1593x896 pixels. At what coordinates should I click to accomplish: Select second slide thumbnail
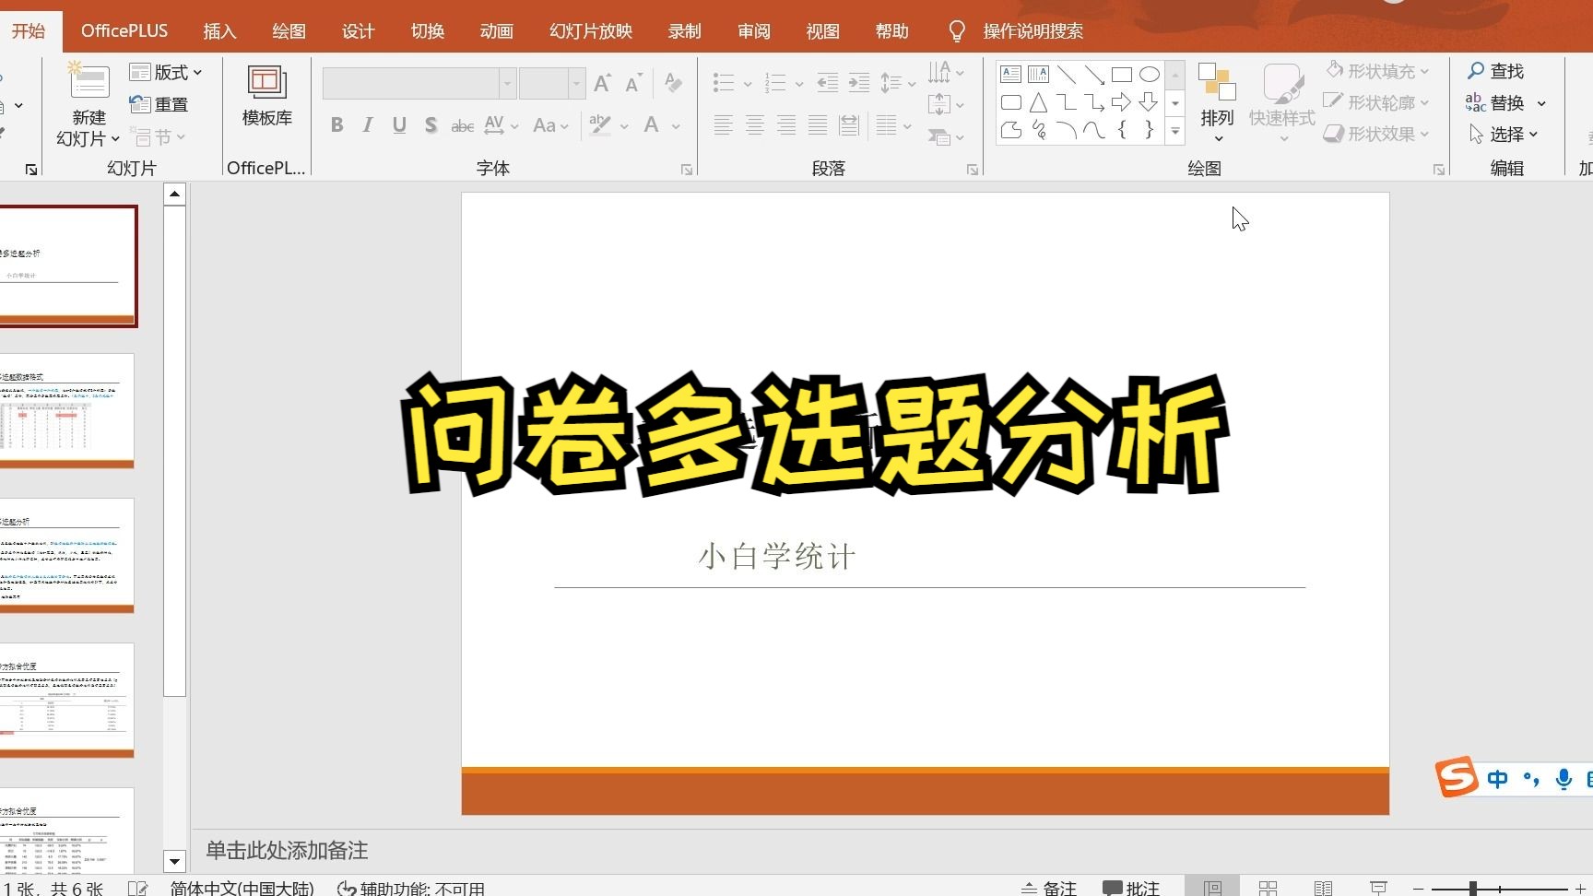[x=66, y=411]
